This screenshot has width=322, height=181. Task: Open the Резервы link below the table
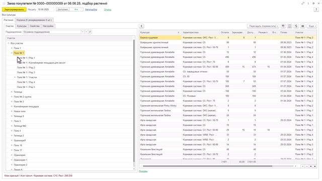click(143, 171)
